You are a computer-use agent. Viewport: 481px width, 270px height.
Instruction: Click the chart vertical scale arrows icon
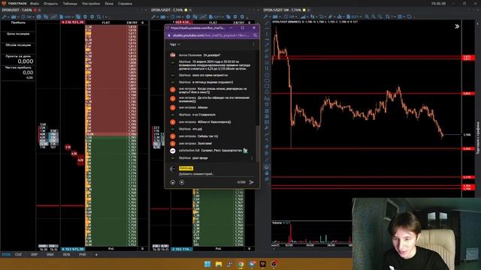coord(388,16)
